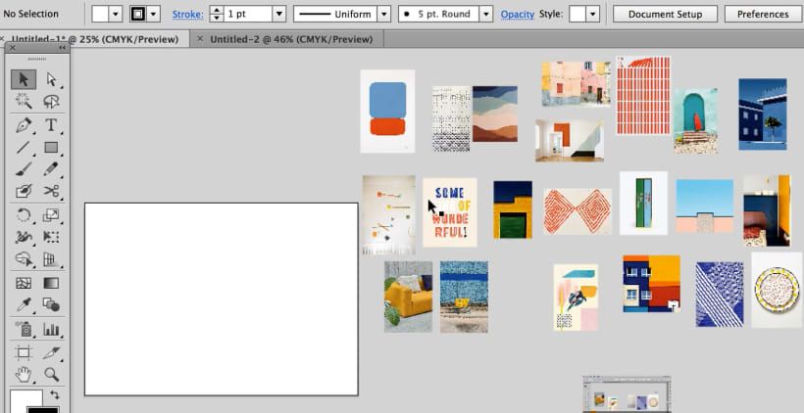Select the yellow-rimmed plate image
The height and width of the screenshot is (413, 804).
tap(777, 290)
